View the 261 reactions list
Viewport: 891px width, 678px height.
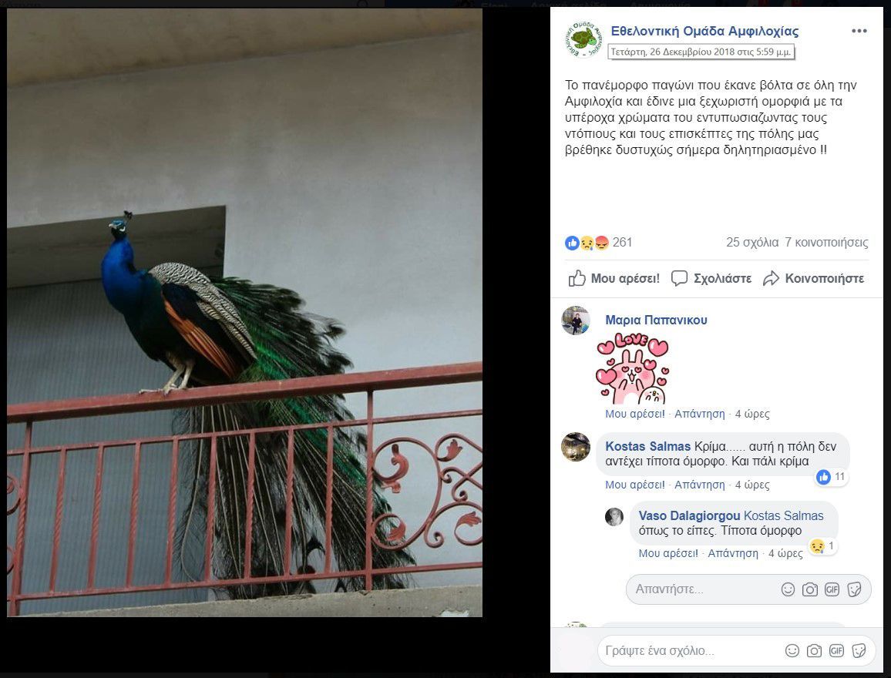coord(598,243)
